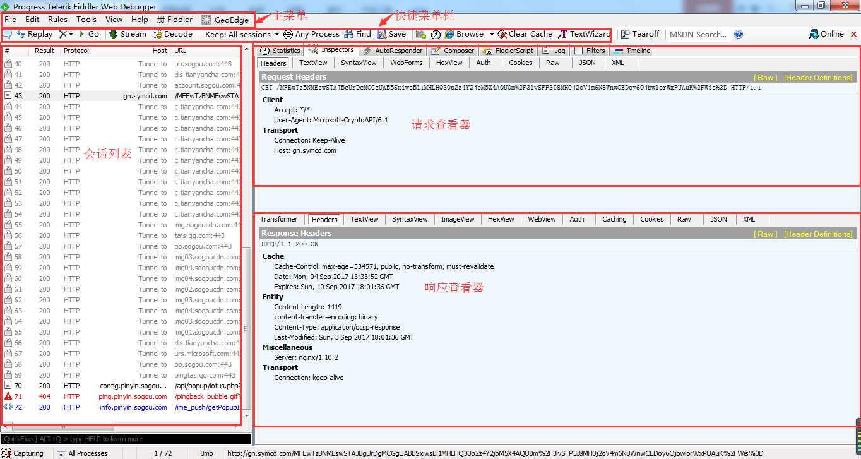Sort sessions by Result column header
The image size is (861, 459).
tap(45, 51)
